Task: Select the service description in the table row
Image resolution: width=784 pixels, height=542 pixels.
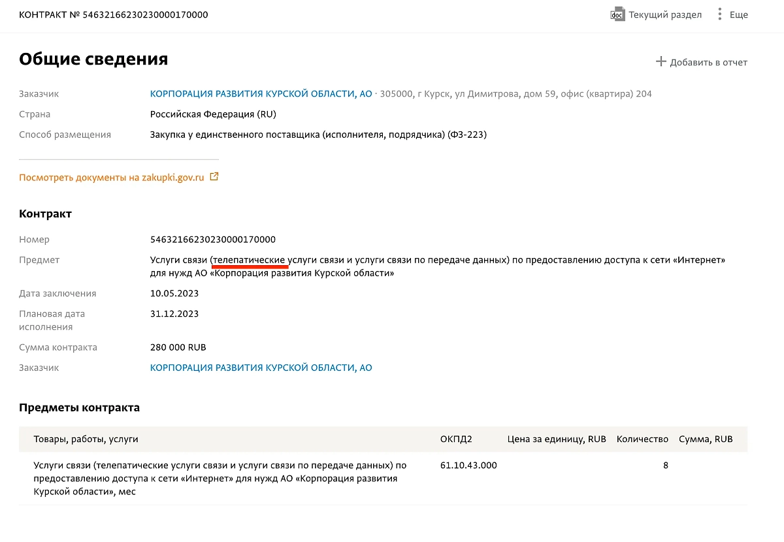Action: tap(220, 478)
